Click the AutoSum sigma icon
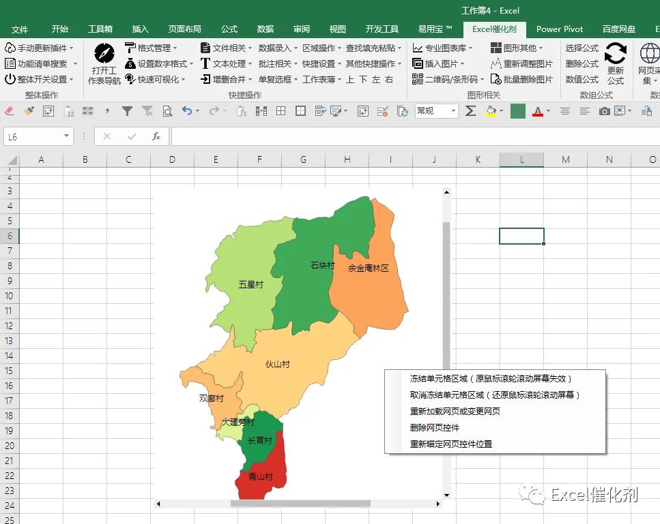Screen dimensions: 660x524 tap(470, 111)
